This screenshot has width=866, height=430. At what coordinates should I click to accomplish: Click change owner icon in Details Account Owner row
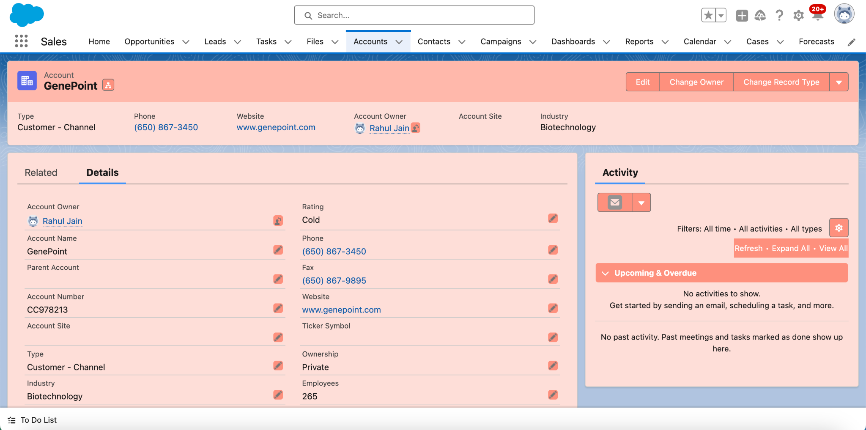click(278, 220)
